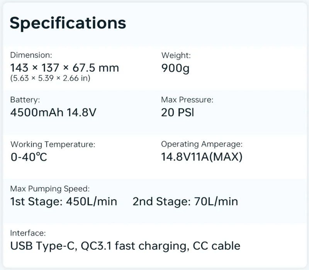This screenshot has width=309, height=270.
Task: Click the 20 PSI value
Action: tap(178, 113)
